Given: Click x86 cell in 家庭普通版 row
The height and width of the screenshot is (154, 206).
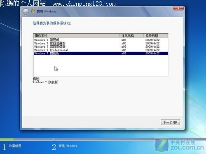Looking at the screenshot, I should (124, 43).
